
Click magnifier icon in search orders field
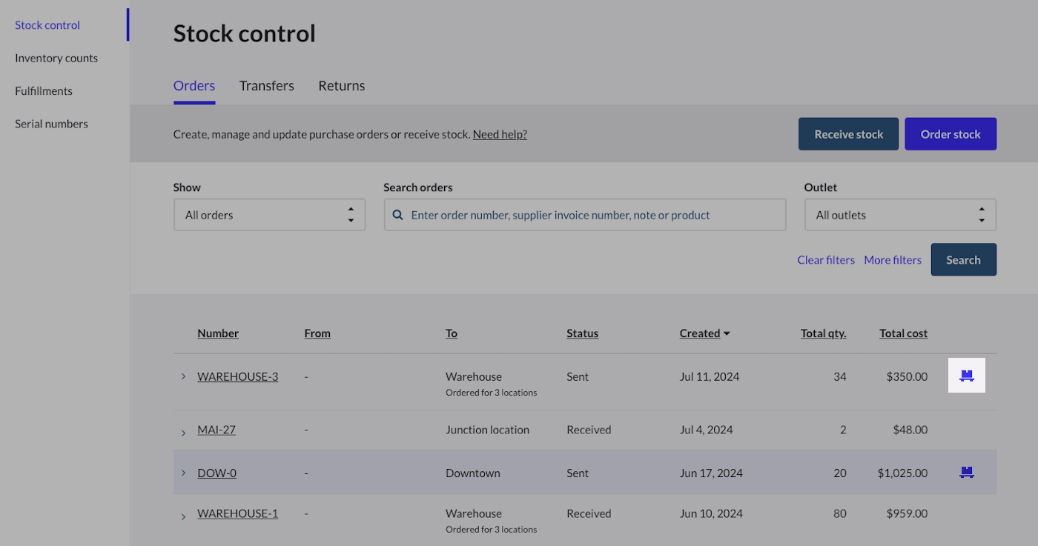point(398,215)
